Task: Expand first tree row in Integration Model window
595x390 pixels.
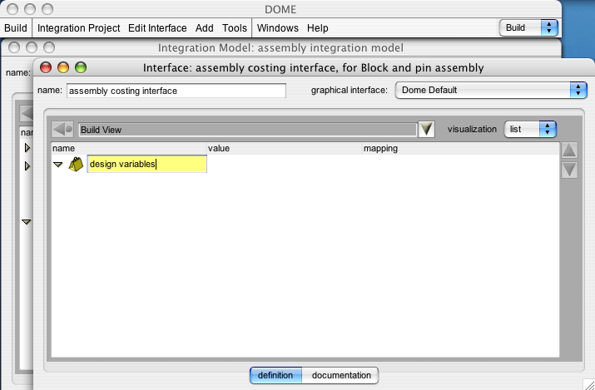Action: coord(27,147)
